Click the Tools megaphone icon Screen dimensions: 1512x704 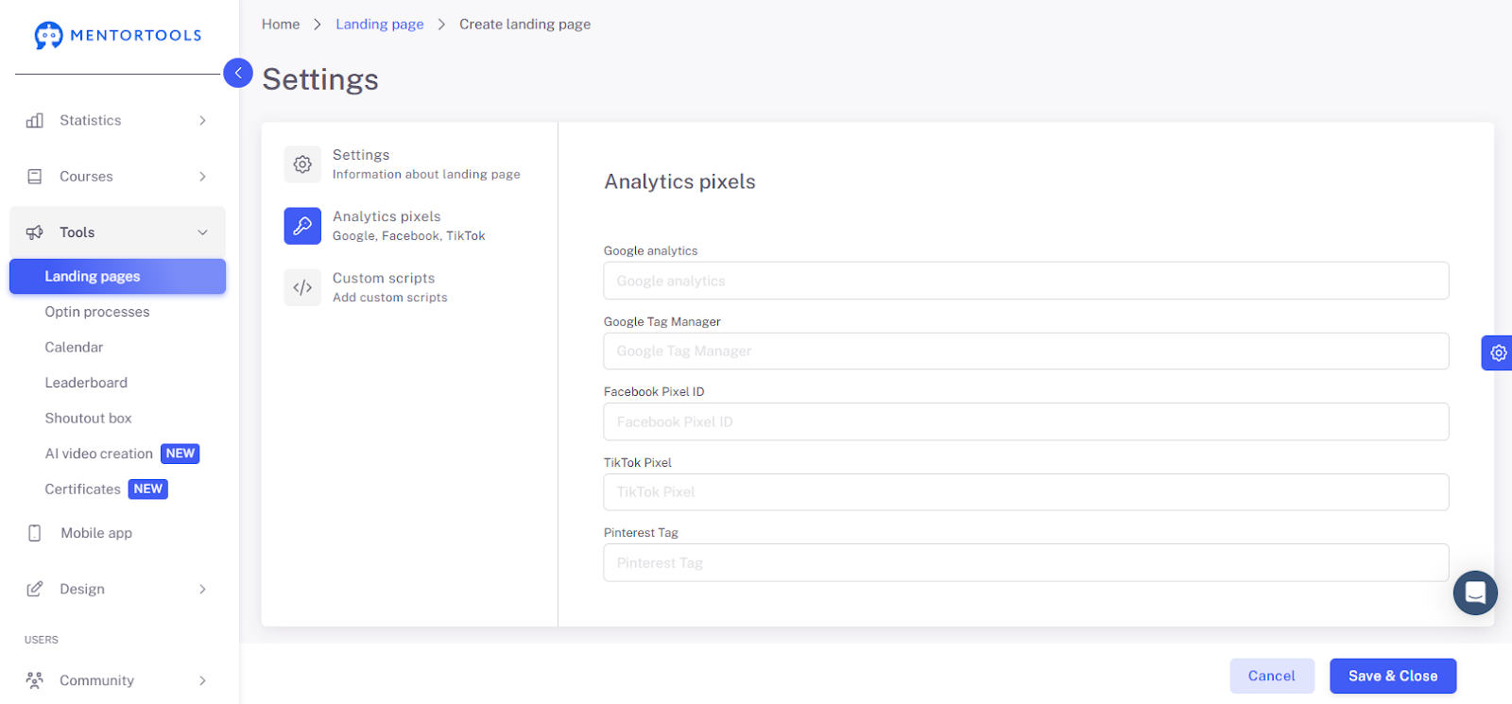[x=35, y=232]
